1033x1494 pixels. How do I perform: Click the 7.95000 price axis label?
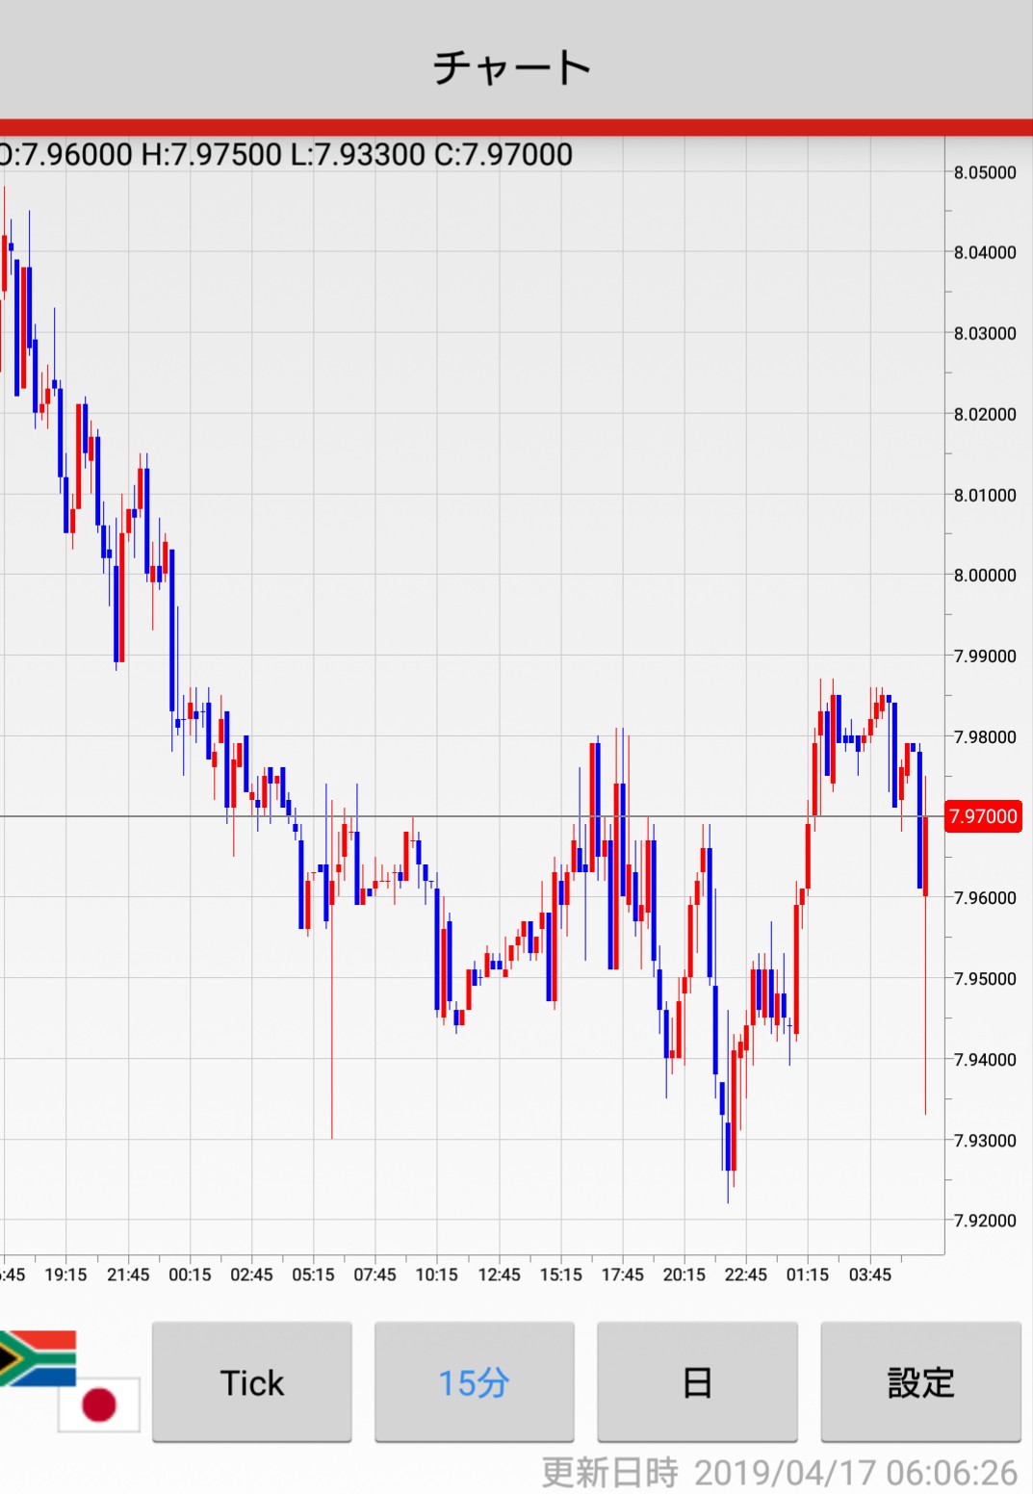click(985, 978)
